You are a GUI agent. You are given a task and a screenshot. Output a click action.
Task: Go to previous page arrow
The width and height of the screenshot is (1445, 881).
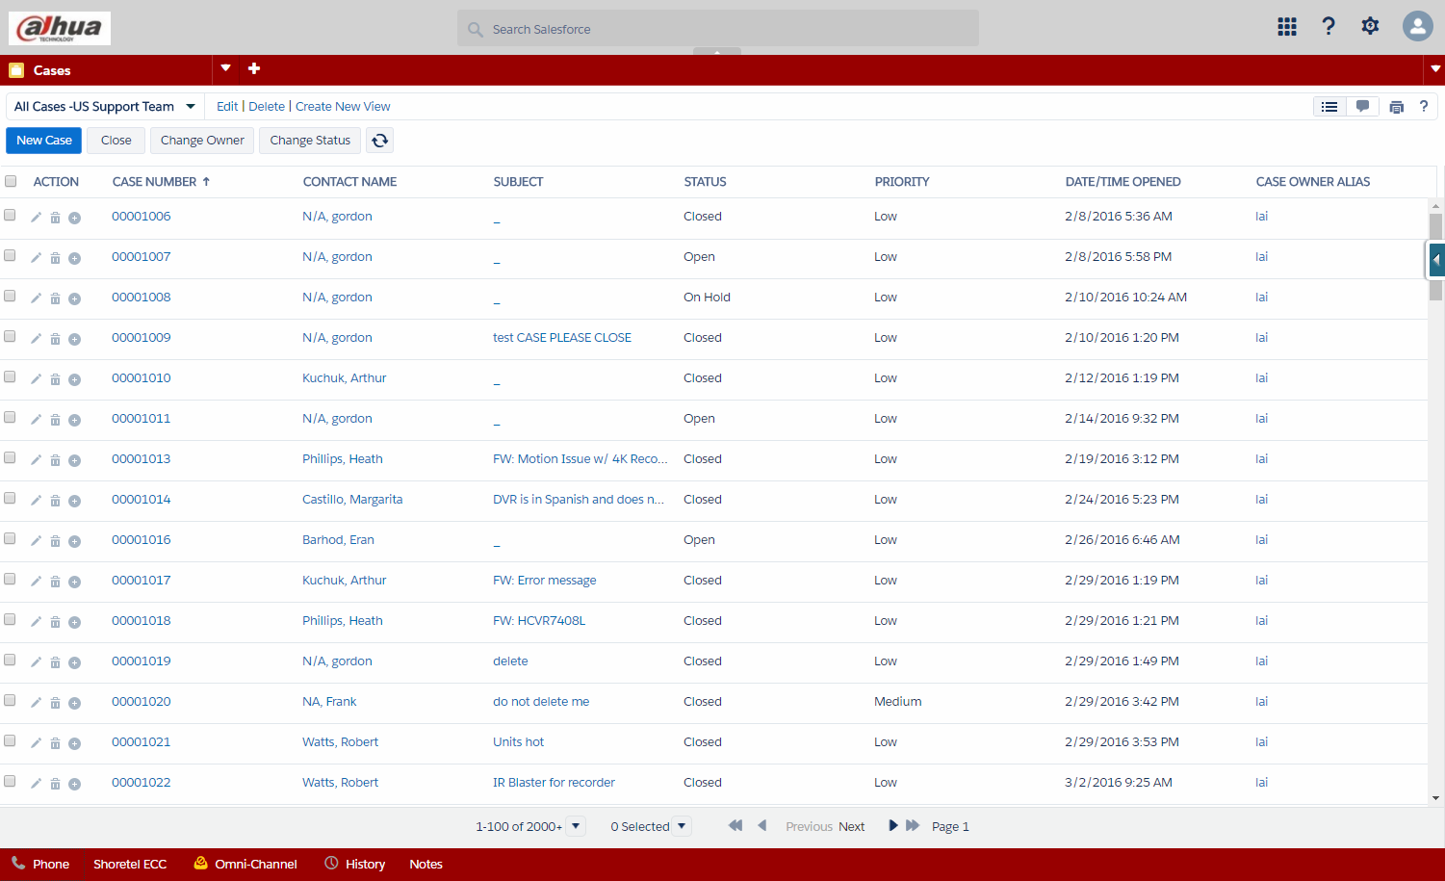(x=761, y=826)
